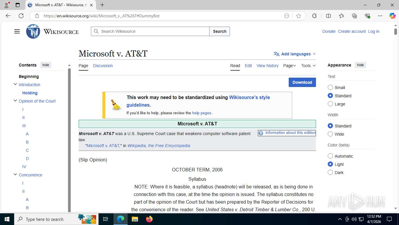This screenshot has width=399, height=225.
Task: Launch Copilot from the toolbar
Action: (392, 16)
